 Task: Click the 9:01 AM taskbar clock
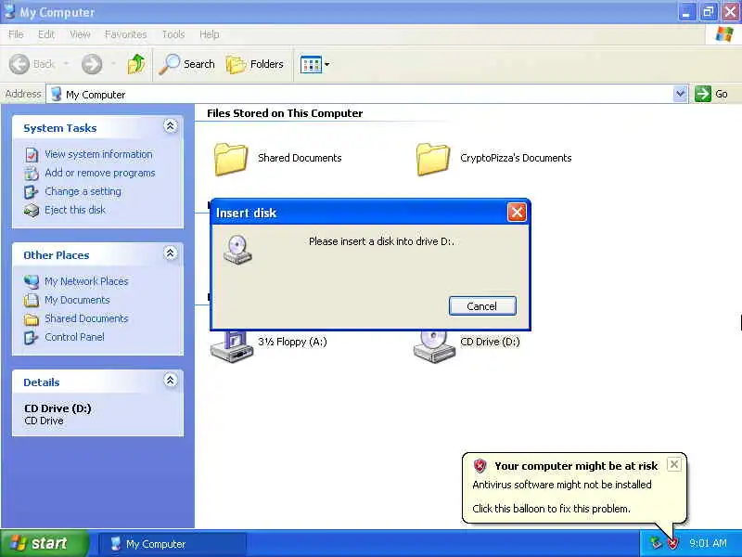708,543
